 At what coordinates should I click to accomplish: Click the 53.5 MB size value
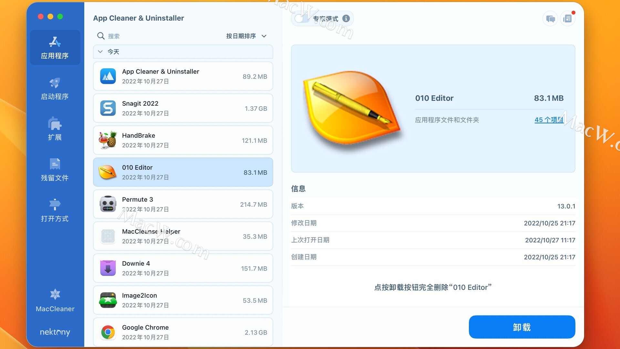255,301
